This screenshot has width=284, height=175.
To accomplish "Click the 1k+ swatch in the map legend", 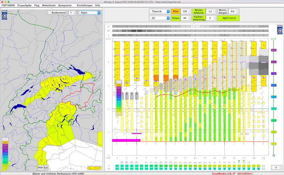I will click(x=5, y=142).
